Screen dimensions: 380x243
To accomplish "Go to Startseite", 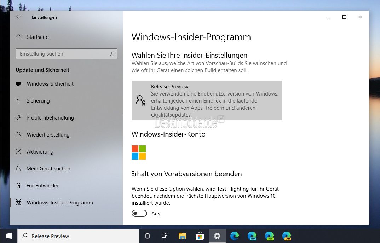I will pyautogui.click(x=66, y=37).
